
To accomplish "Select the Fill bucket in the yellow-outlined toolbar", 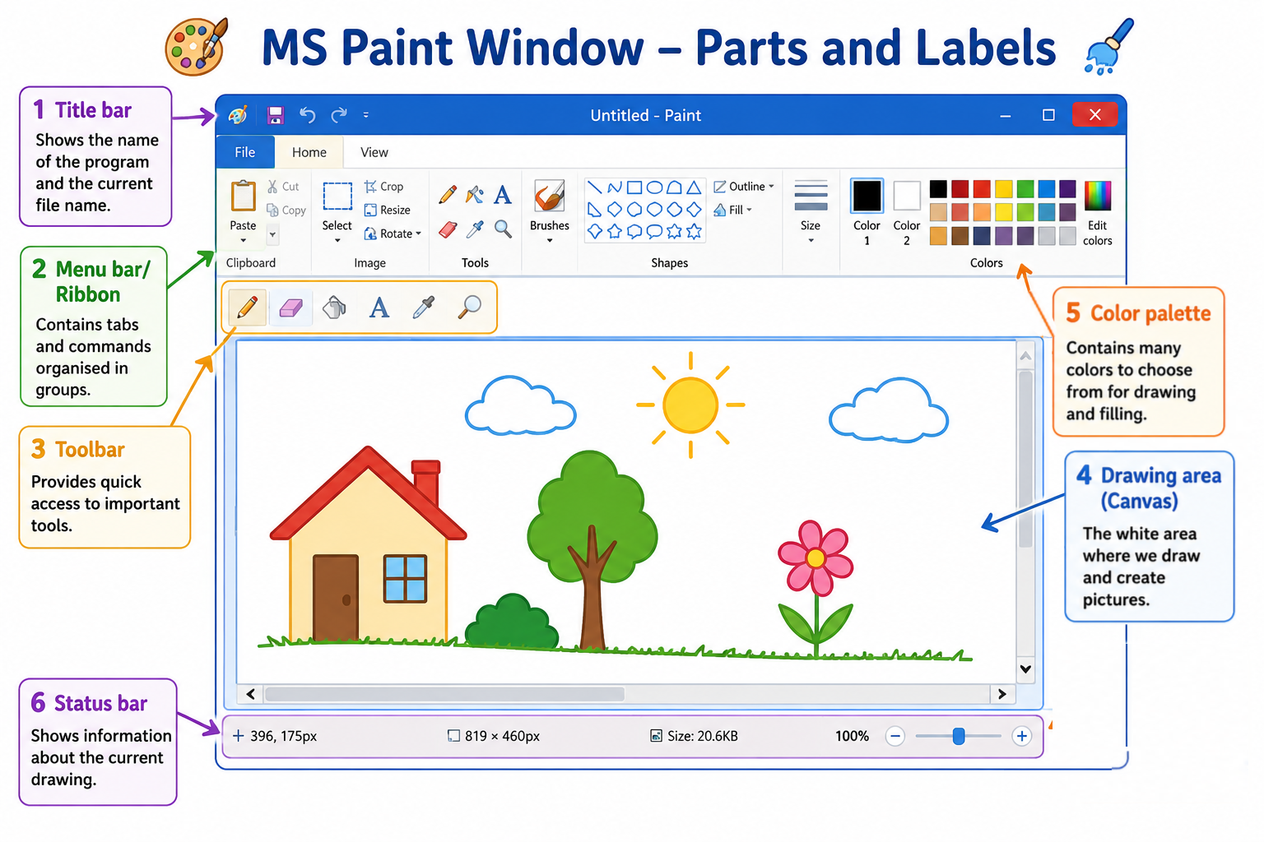I will [334, 308].
